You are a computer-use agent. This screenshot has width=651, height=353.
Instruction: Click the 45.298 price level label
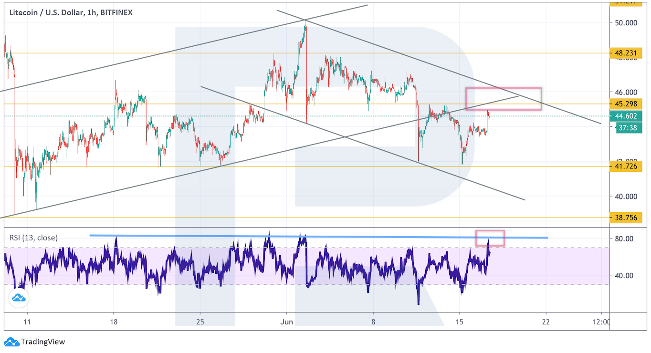pyautogui.click(x=626, y=104)
